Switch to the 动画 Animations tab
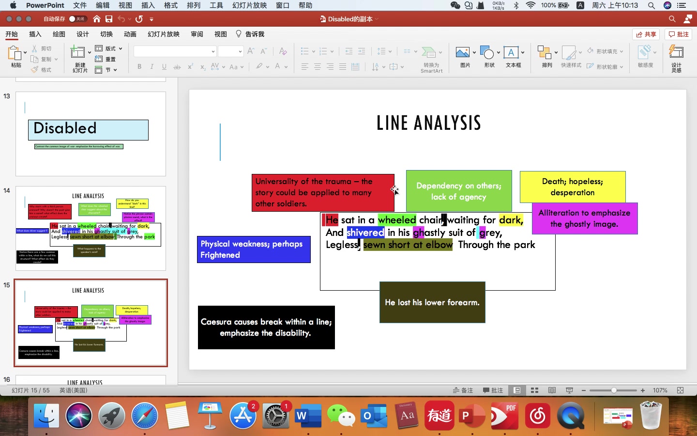Screen dimensions: 697x436 click(x=130, y=34)
